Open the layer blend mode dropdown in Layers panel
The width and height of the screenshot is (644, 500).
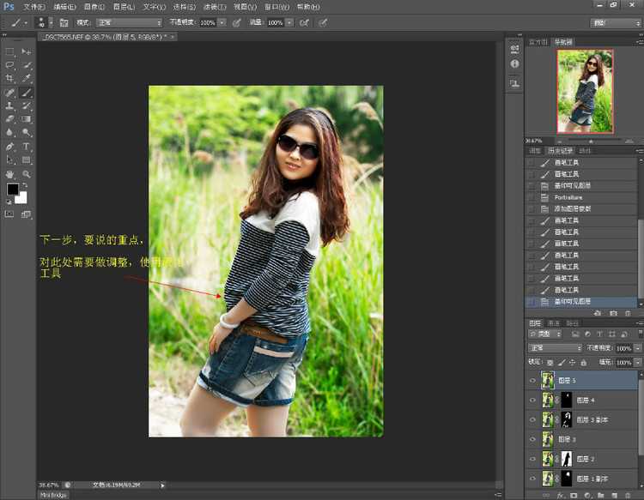(x=554, y=348)
